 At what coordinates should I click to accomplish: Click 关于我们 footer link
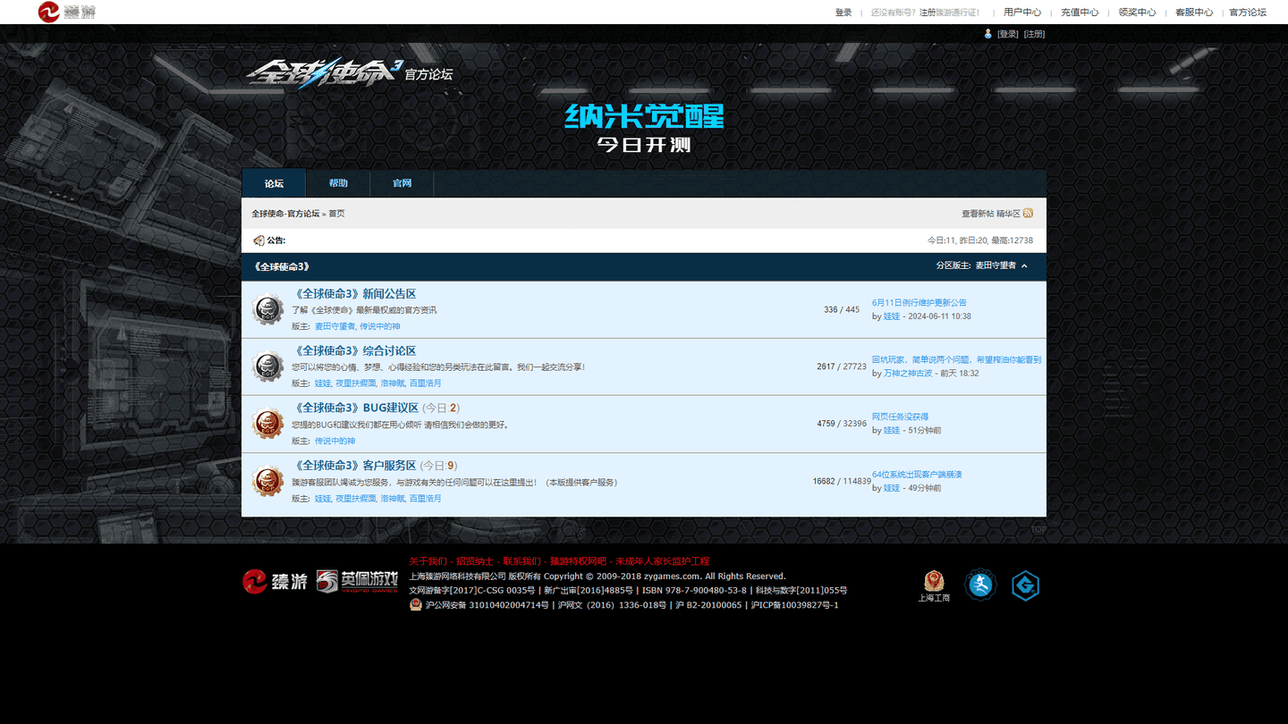tap(428, 561)
